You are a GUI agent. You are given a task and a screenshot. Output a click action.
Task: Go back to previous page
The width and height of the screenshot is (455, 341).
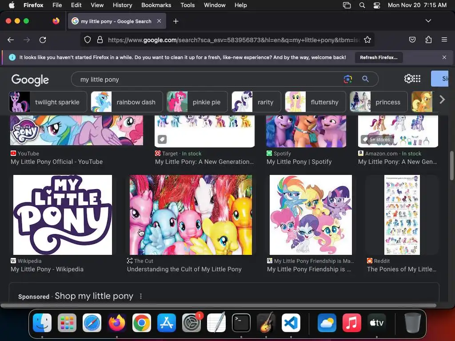pyautogui.click(x=11, y=40)
